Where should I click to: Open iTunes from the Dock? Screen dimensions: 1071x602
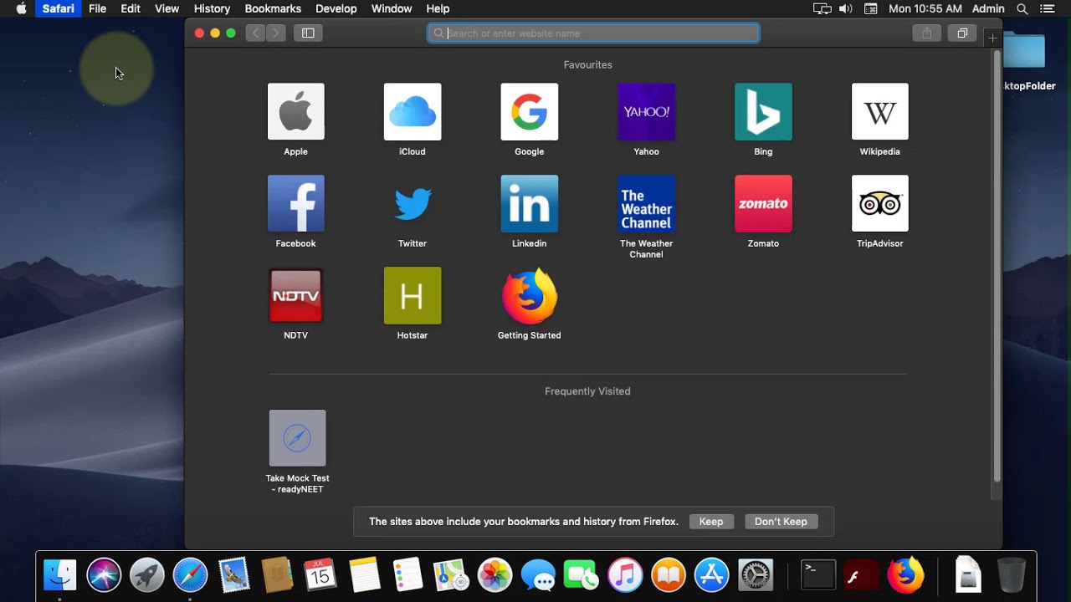[625, 575]
